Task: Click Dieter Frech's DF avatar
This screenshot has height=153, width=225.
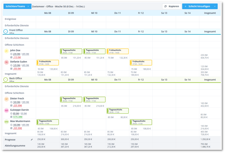Action: [x=6, y=99]
